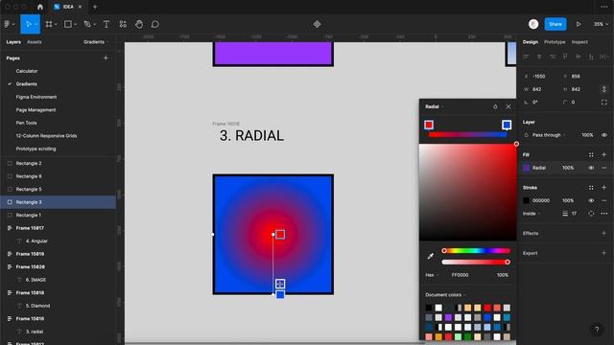Select the blue gradient stop swatch

tap(507, 125)
